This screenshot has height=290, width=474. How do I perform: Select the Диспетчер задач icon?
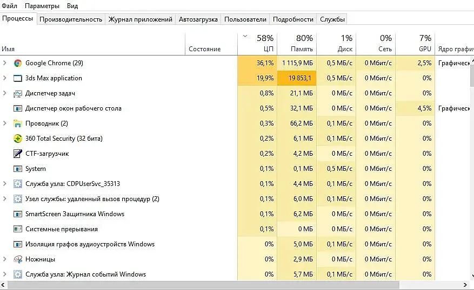(x=18, y=93)
